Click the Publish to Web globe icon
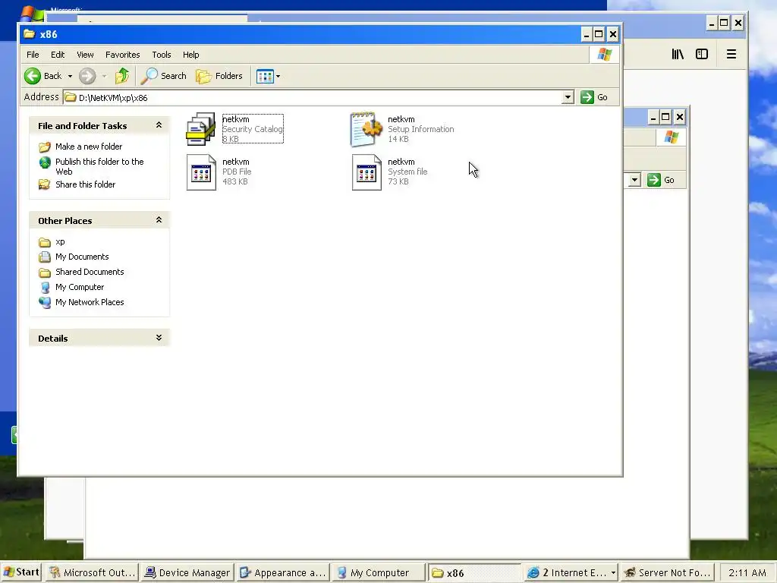Viewport: 777px width, 583px height. (x=45, y=162)
